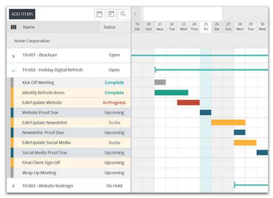This screenshot has width=273, height=198.
Task: Click the column chooser icon
Action: pyautogui.click(x=13, y=27)
